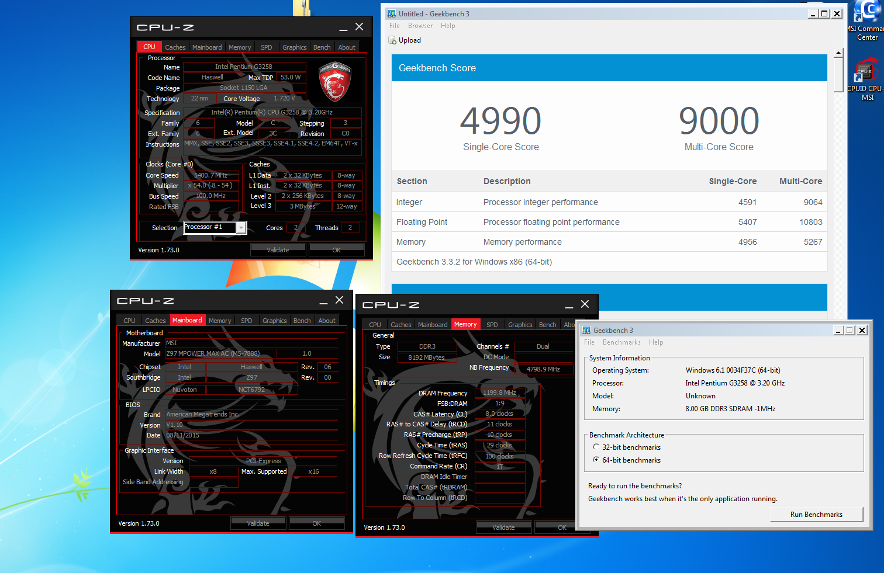The height and width of the screenshot is (573, 884).
Task: Switch to Memory tab in top CPU-Z window
Action: [x=240, y=47]
